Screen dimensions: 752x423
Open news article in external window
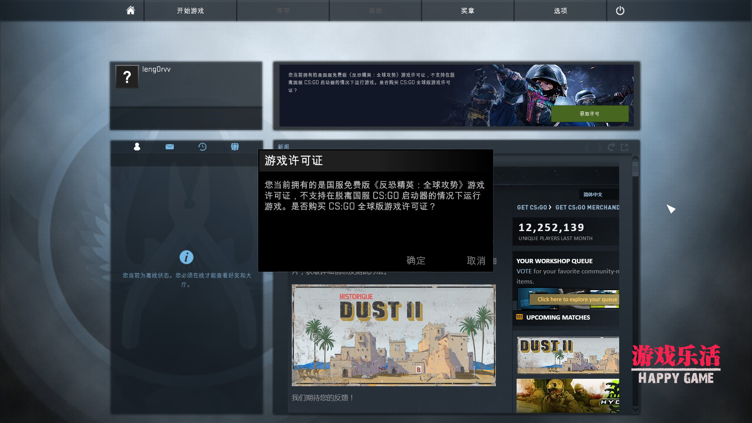pos(625,147)
